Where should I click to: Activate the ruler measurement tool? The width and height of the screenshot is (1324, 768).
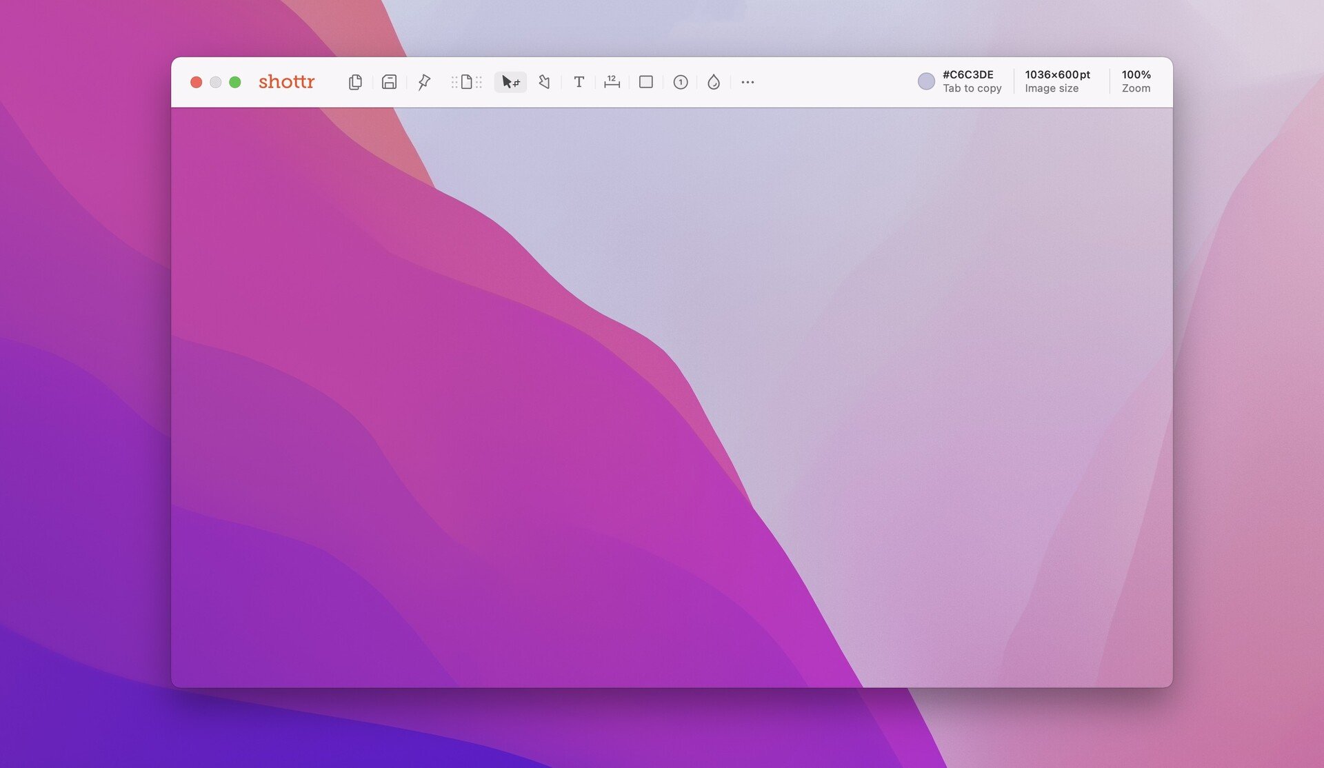pos(612,82)
